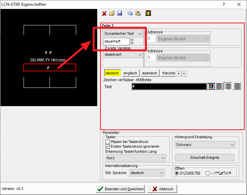Select the # # line in display preview
Viewport: 247px width, 195px height.
(x=48, y=53)
